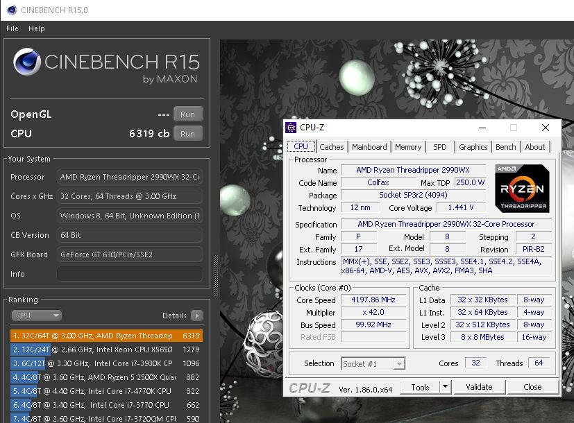Select ranking row Intel Core i7-4770K
The width and height of the screenshot is (574, 423).
(x=106, y=391)
